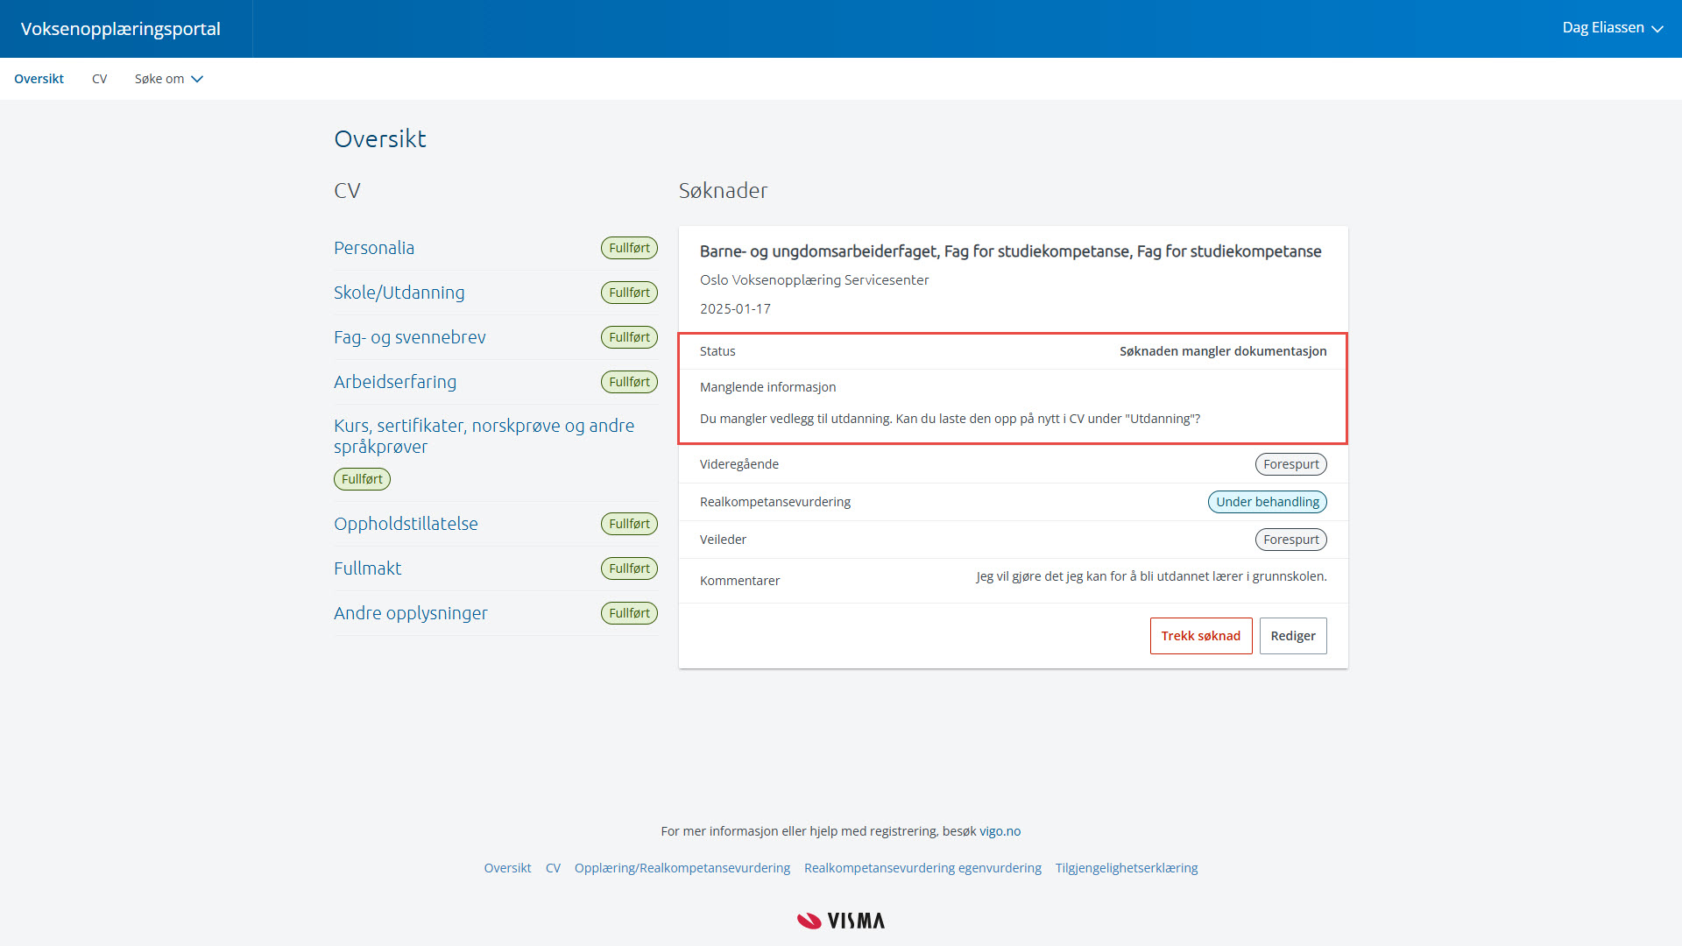Open Andre opplysninger section
The width and height of the screenshot is (1682, 946).
click(x=410, y=613)
